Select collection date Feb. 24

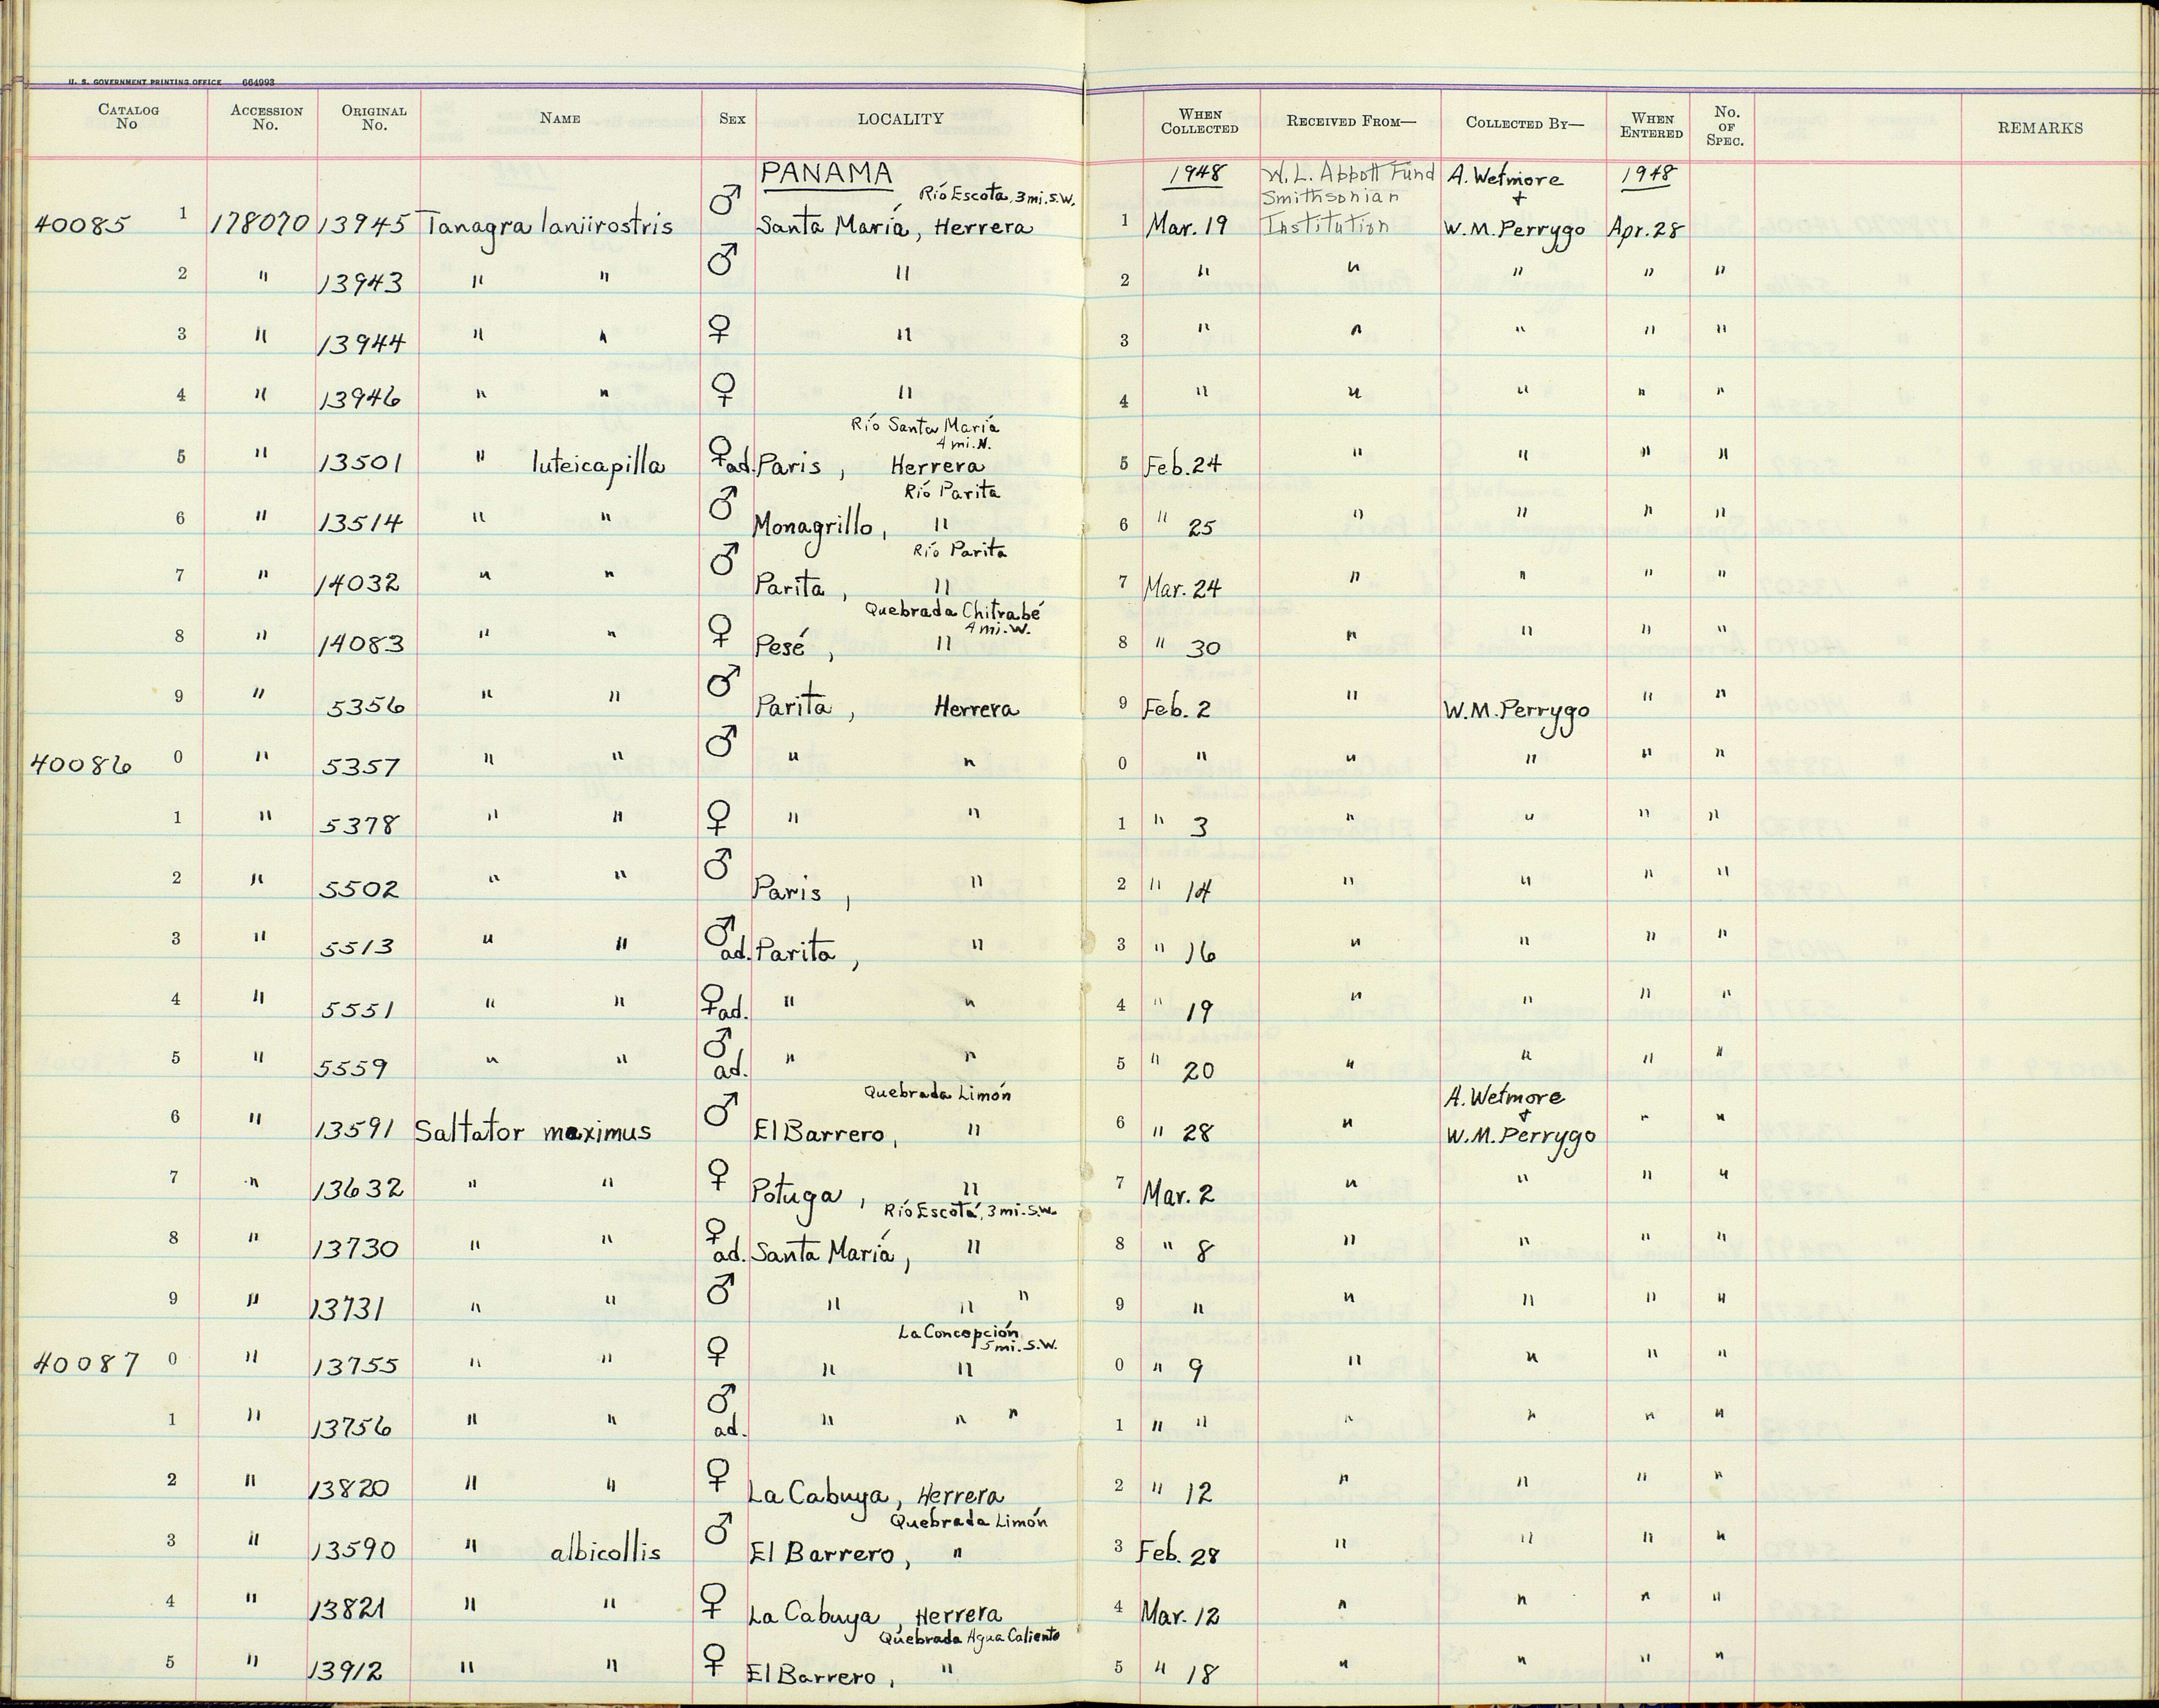click(x=1184, y=466)
